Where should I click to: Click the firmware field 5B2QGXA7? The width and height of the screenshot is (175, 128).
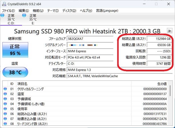tap(90, 39)
